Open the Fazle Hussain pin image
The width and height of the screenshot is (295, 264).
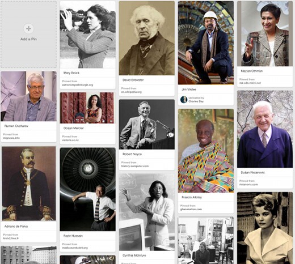87,189
